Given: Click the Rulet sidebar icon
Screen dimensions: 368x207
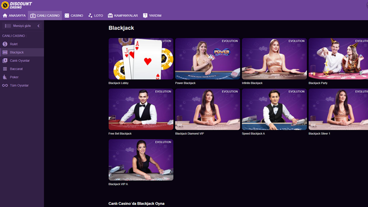Looking at the screenshot, I should pyautogui.click(x=5, y=44).
